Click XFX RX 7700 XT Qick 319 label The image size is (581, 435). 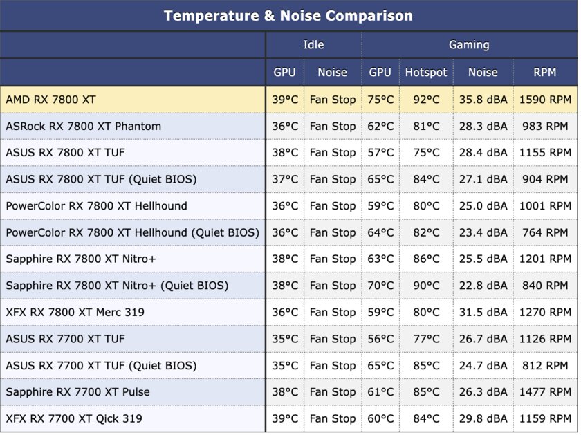click(74, 418)
